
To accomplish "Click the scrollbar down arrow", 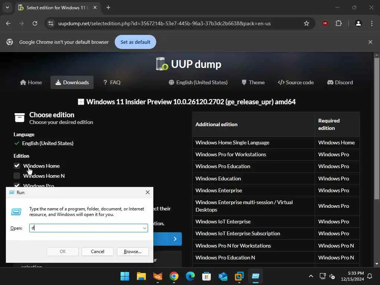I will tap(377, 264).
